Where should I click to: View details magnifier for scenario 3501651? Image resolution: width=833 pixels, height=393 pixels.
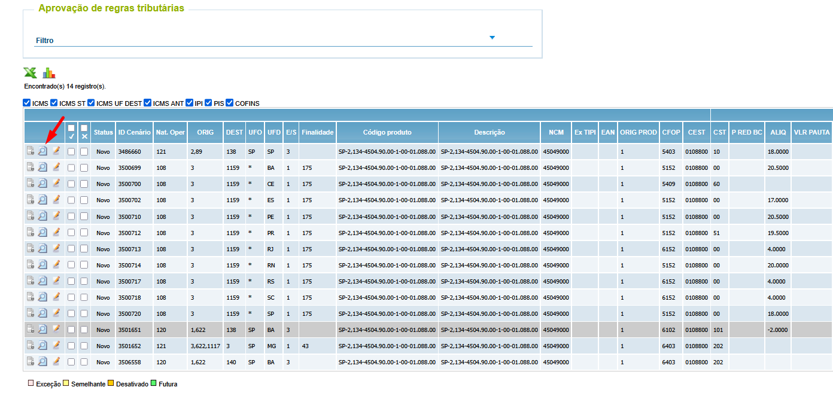click(x=42, y=329)
